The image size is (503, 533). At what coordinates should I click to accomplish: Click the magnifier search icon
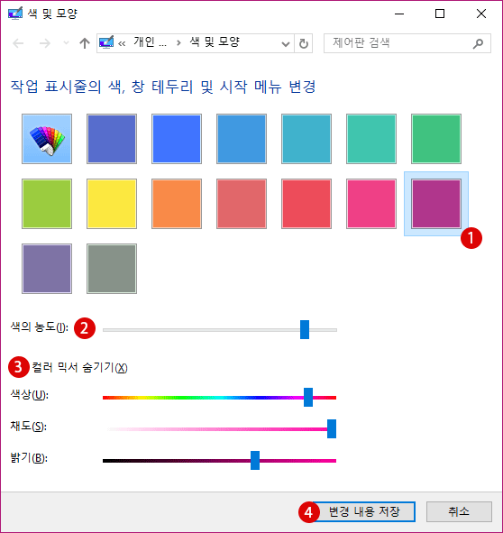[478, 43]
